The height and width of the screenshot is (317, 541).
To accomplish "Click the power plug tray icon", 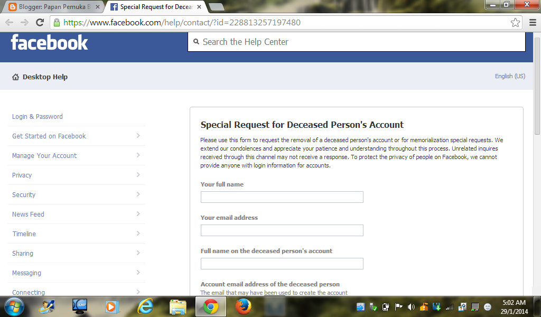I will [x=386, y=306].
